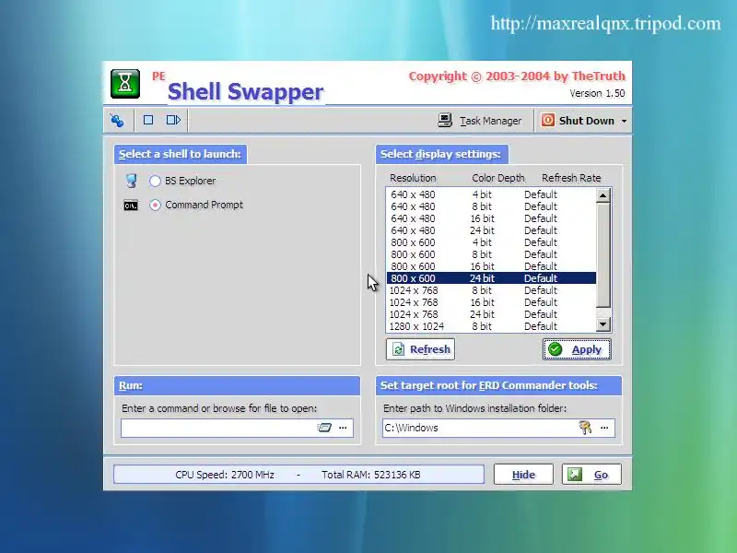Viewport: 737px width, 553px height.
Task: Select the Command Prompt radio button
Action: 155,205
